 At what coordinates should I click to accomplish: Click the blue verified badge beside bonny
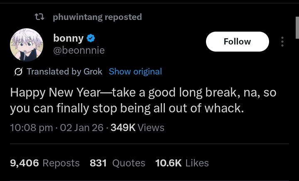[91, 39]
